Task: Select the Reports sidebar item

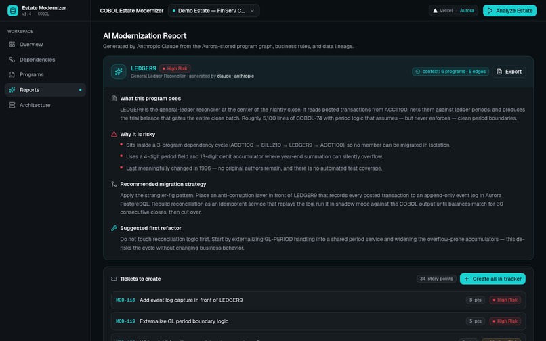Action: (x=45, y=90)
